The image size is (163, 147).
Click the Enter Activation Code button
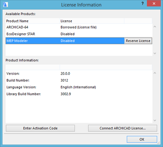[x=40, y=128]
